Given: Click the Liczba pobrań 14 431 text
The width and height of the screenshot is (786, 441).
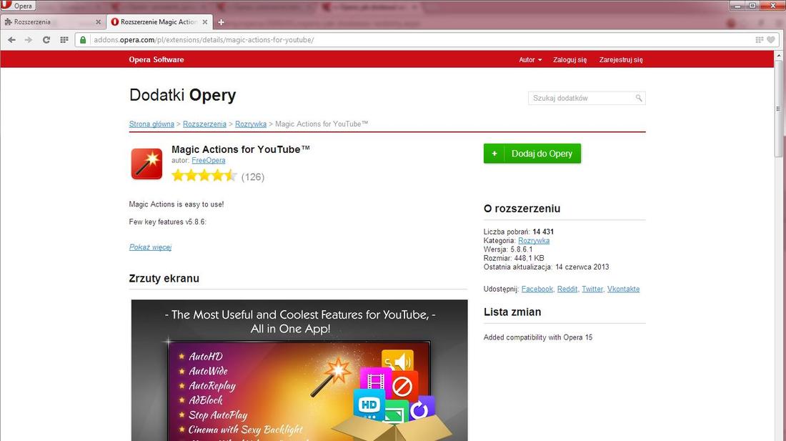Looking at the screenshot, I should click(518, 232).
